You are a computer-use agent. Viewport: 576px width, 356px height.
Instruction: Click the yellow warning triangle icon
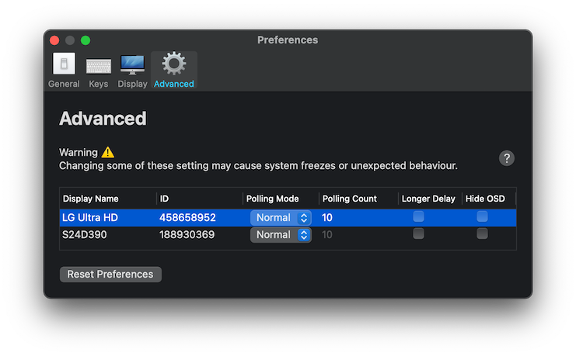coord(108,152)
